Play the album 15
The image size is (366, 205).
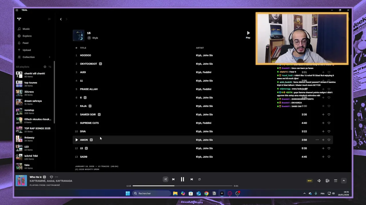248,35
